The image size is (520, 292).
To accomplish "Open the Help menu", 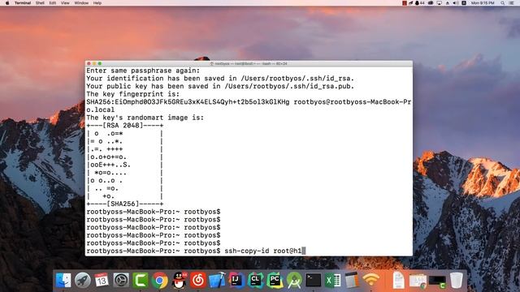I will point(97,3).
